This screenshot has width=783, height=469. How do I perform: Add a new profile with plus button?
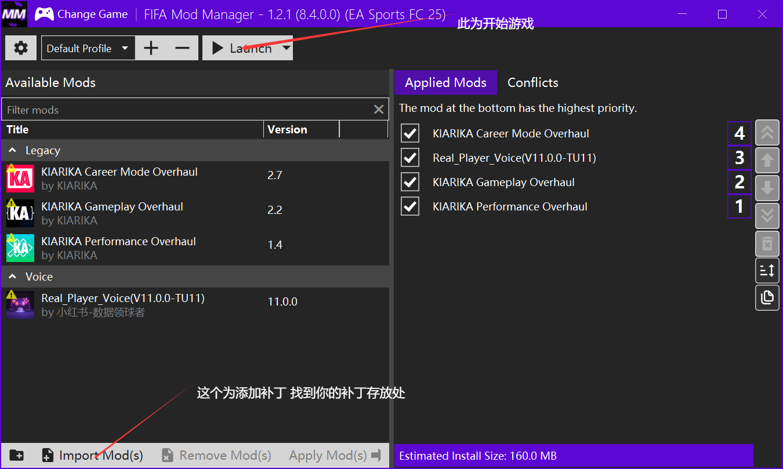[x=151, y=48]
